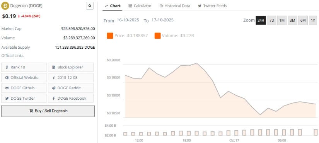Open the Block Explorer link
This screenshot has width=319, height=143.
71,67
